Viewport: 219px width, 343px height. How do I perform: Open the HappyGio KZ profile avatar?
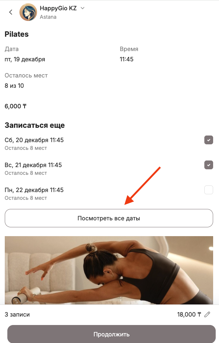(x=28, y=12)
